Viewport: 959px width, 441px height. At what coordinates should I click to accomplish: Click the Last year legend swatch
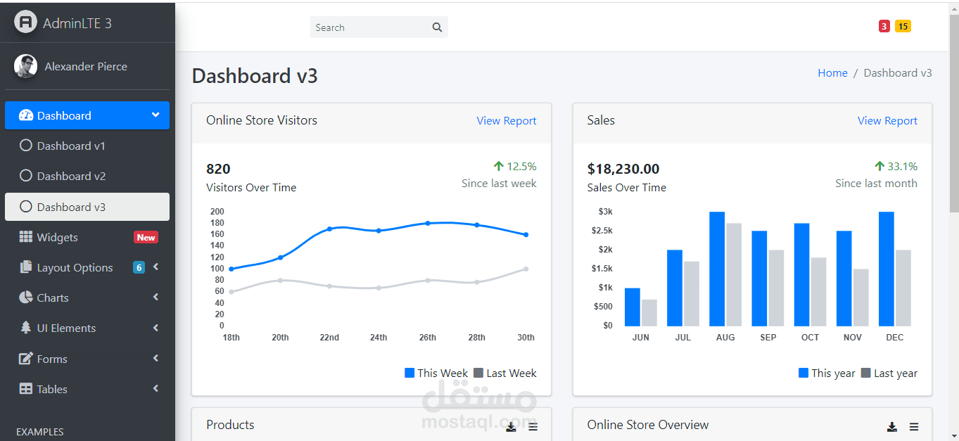click(866, 373)
